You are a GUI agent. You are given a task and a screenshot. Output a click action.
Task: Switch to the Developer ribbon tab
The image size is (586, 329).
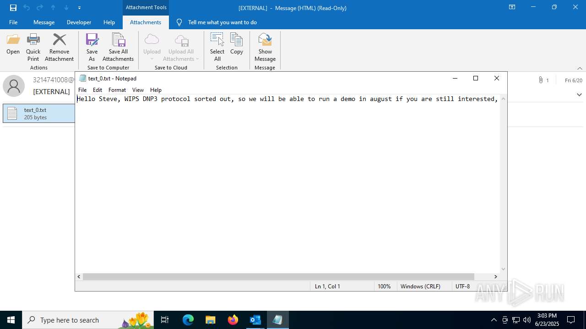tap(79, 22)
